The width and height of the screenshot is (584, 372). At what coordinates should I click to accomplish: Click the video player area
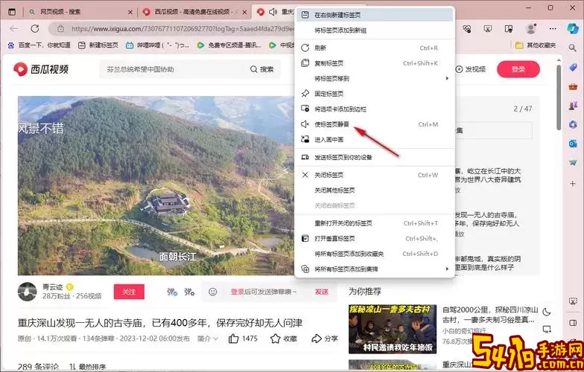tap(156, 186)
